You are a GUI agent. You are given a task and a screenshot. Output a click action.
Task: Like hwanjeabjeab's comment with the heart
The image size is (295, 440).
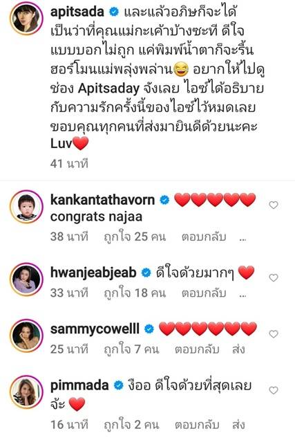click(x=274, y=278)
